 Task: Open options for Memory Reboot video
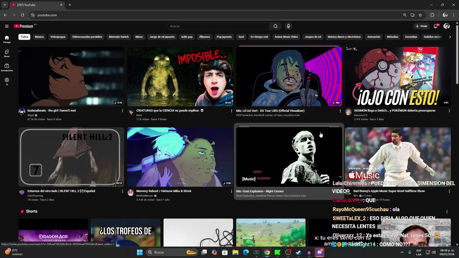231,191
